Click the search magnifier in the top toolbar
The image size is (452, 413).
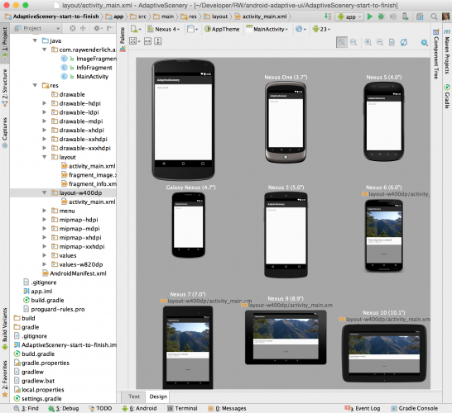[x=434, y=17]
